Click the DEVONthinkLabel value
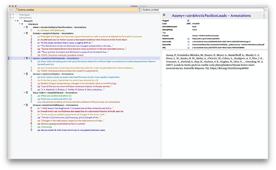 (194, 26)
